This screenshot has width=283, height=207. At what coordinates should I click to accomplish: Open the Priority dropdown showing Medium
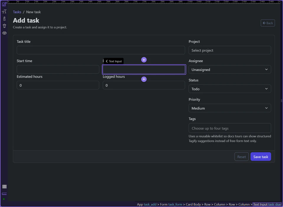(x=230, y=108)
